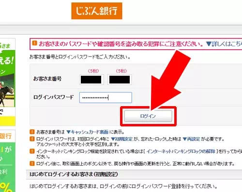Click the info icon beside ログイン後に note
The width and height of the screenshot is (242, 192).
(32, 164)
